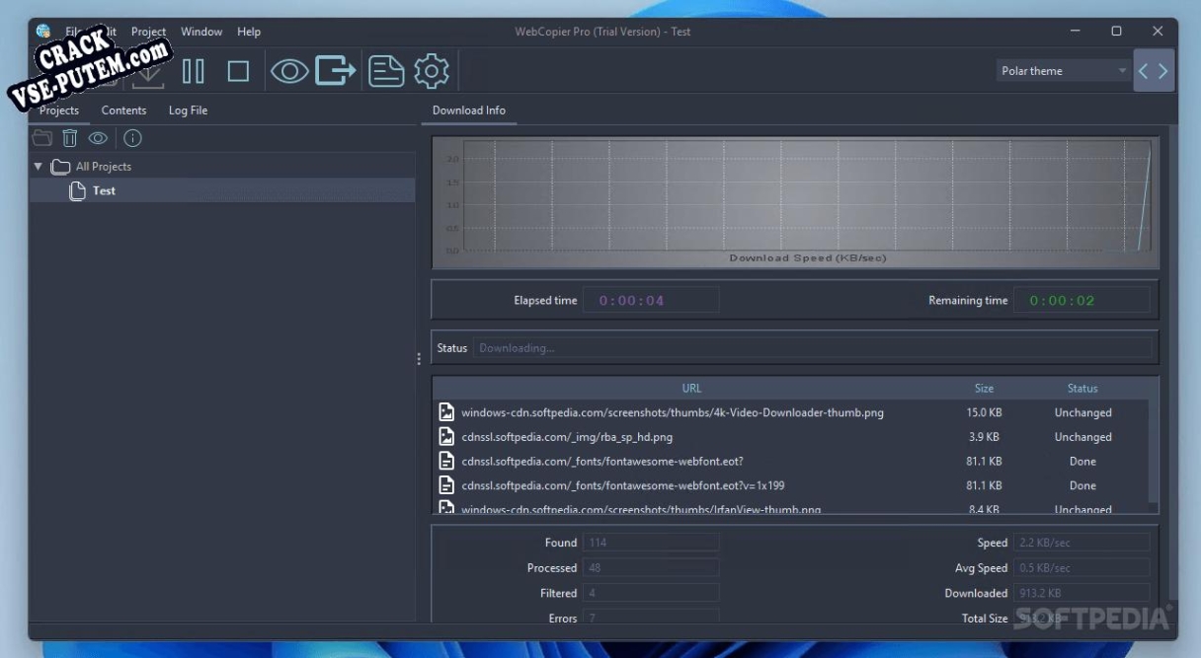Select the Test project in tree
Image resolution: width=1201 pixels, height=658 pixels.
coord(222,190)
